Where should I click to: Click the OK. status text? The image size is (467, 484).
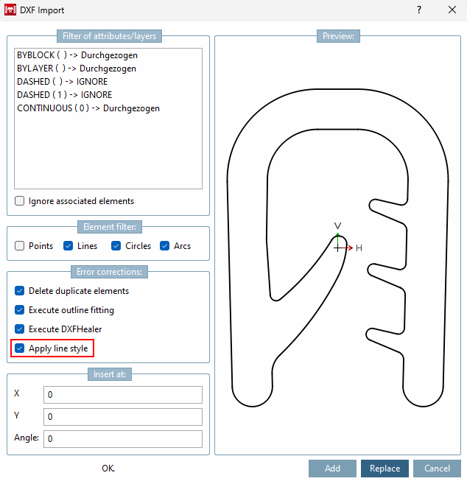[108, 469]
